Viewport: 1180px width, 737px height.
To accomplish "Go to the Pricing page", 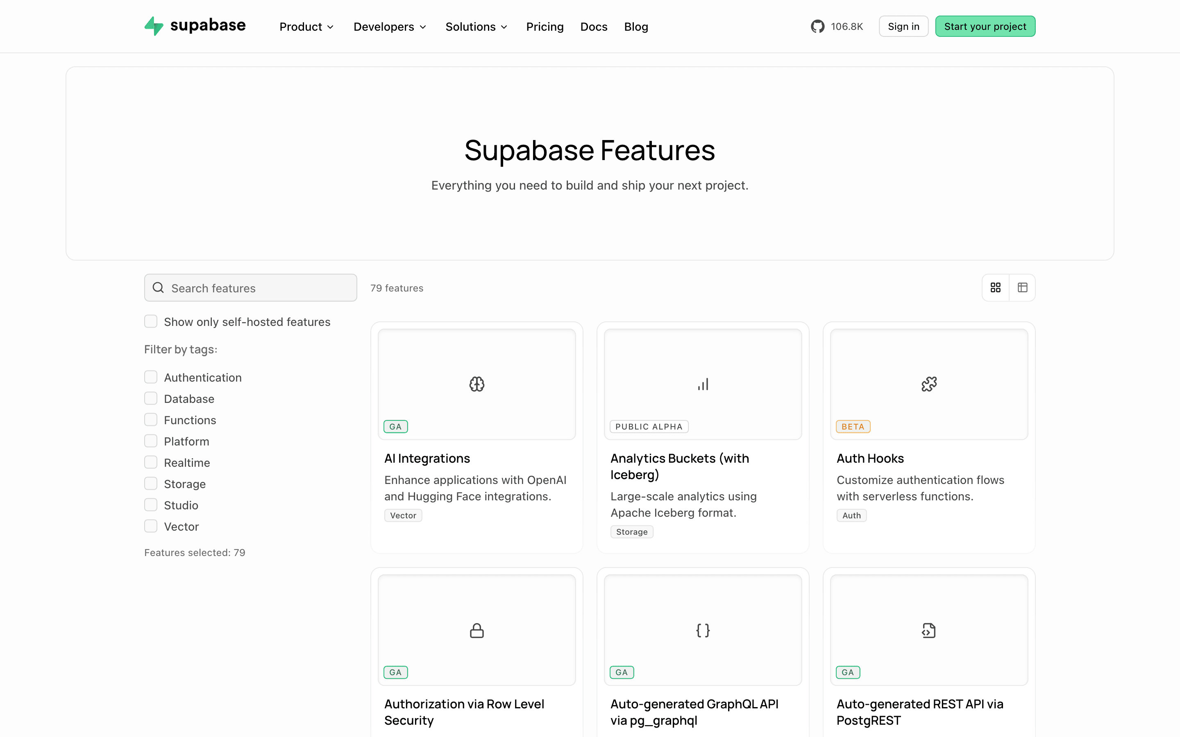I will coord(545,27).
